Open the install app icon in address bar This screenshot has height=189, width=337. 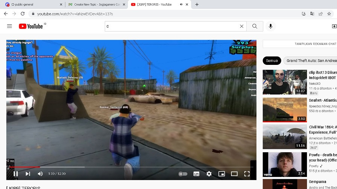tap(304, 14)
